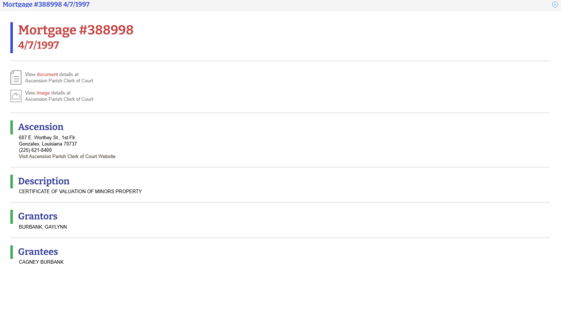Click Clerk of Court text beside document icon
The height and width of the screenshot is (311, 561).
tap(59, 80)
